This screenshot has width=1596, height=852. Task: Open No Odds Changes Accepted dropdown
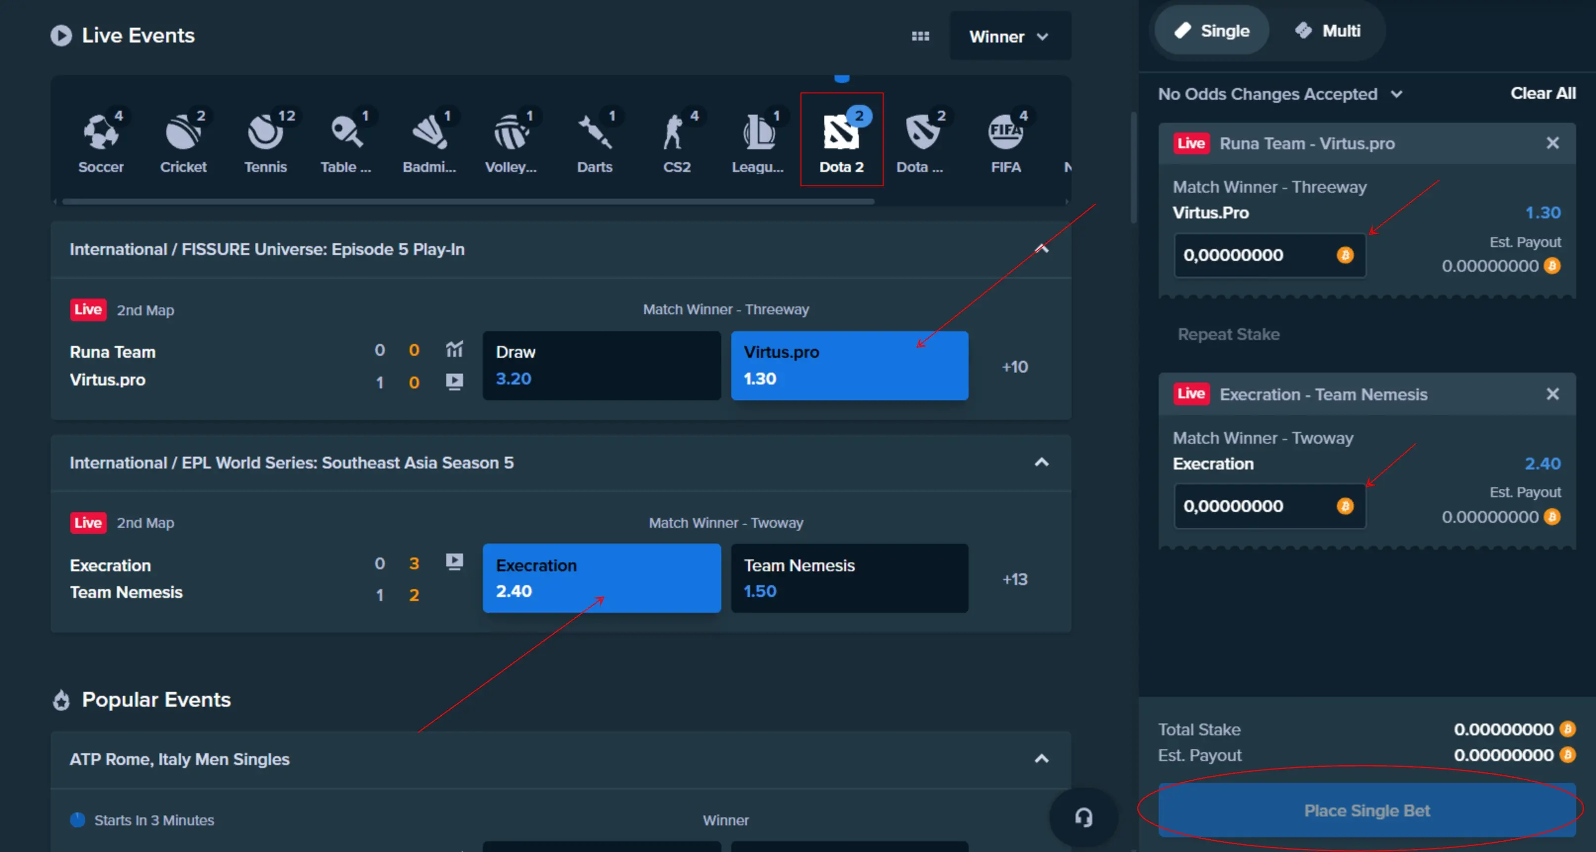pos(1280,94)
